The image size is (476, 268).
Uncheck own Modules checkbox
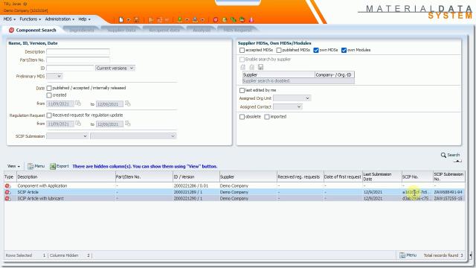(344, 50)
